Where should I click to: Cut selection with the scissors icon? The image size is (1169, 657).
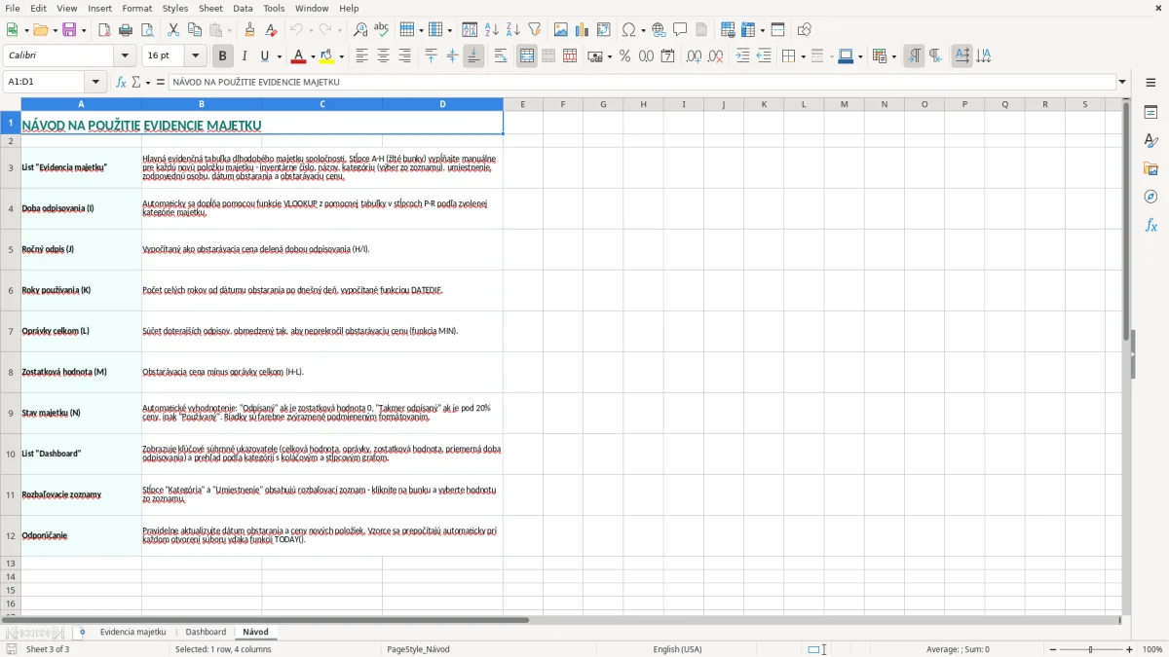point(173,30)
